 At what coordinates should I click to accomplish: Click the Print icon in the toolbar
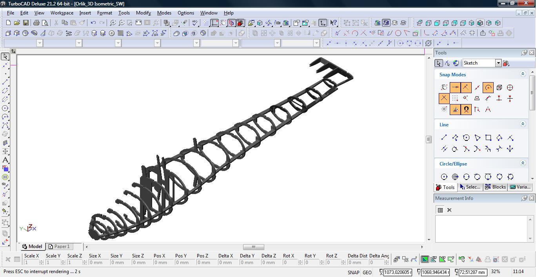click(x=36, y=23)
